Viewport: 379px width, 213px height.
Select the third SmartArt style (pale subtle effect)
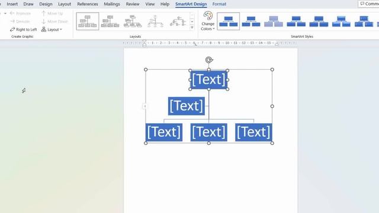pos(274,21)
